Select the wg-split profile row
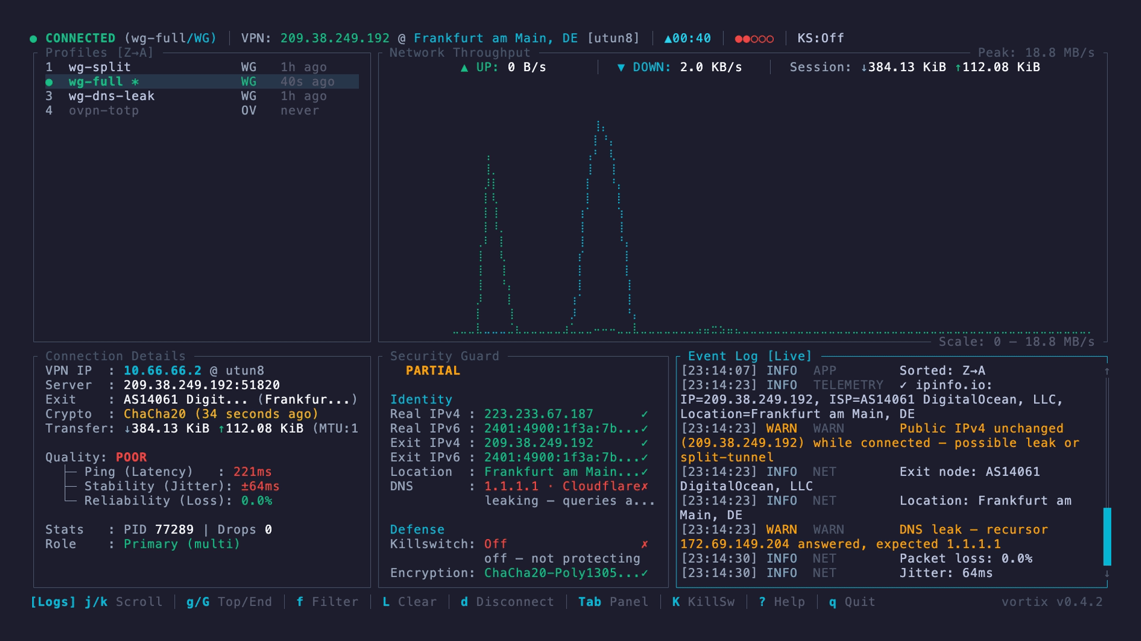 202,67
